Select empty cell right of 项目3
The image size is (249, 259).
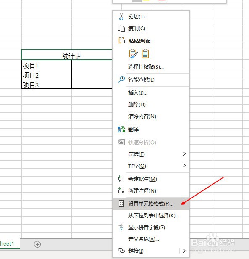click(x=92, y=84)
